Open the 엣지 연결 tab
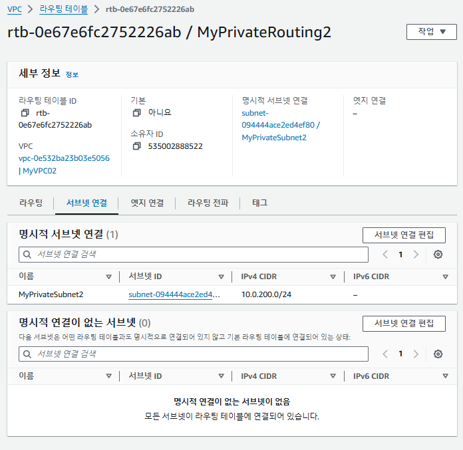The height and width of the screenshot is (450, 463). [x=147, y=203]
